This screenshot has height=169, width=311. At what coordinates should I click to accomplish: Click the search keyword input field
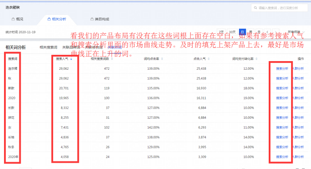(279, 8)
